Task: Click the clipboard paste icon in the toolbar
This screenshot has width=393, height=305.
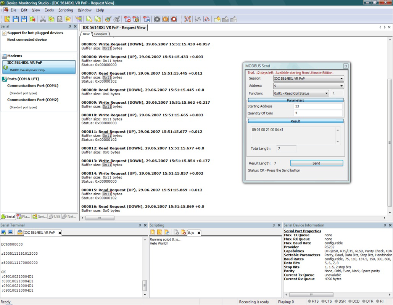Action: coord(60,19)
